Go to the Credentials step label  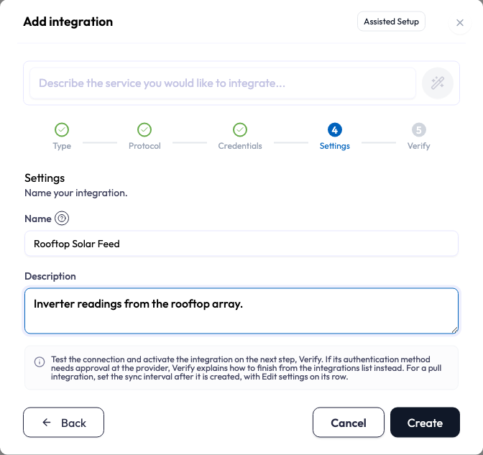240,146
